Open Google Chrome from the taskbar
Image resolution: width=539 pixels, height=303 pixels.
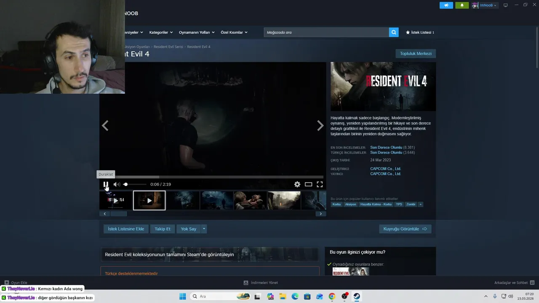click(x=332, y=296)
